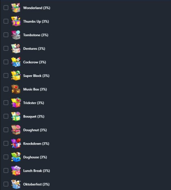This screenshot has width=171, height=190.
Task: Click the Oktoberfest box icon
Action: (x=16, y=184)
